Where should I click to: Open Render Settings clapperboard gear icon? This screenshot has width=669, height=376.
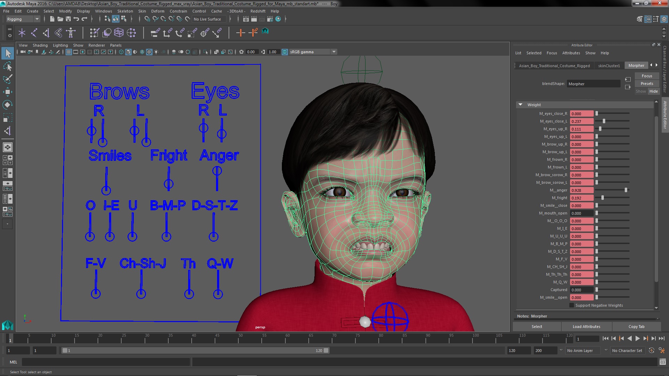pos(269,19)
